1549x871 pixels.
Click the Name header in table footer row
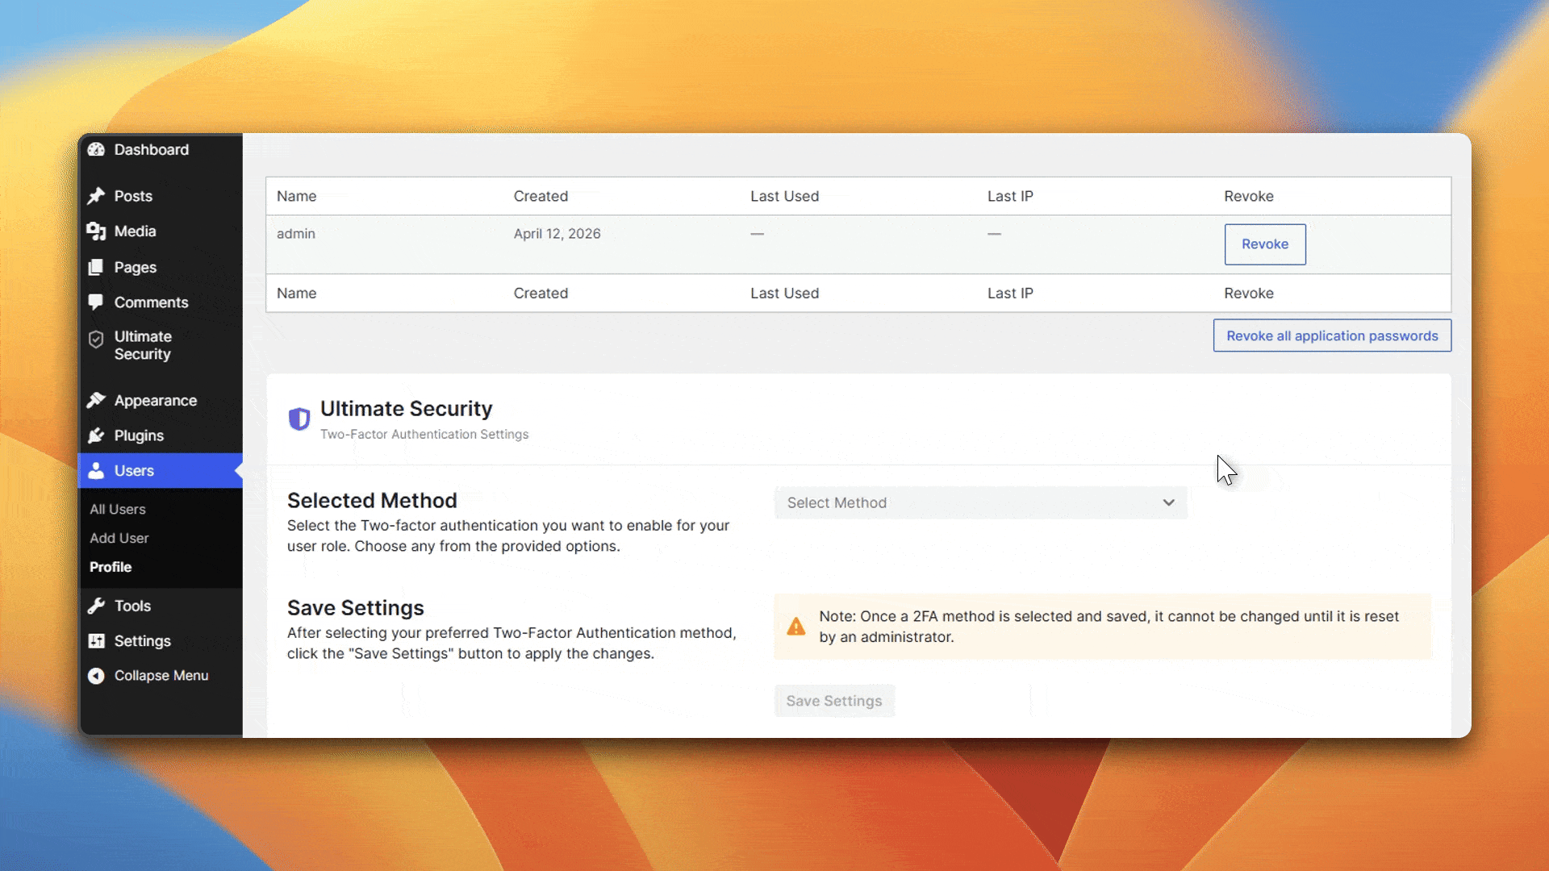(296, 293)
